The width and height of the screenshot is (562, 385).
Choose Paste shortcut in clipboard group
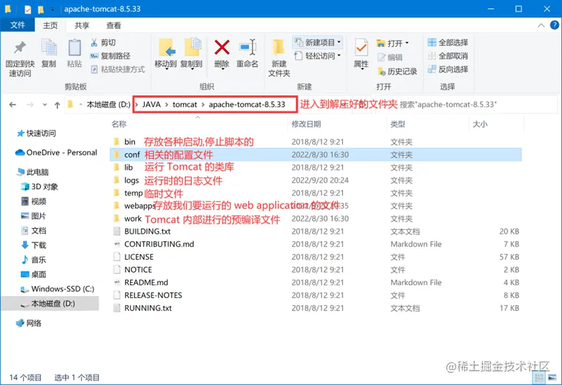(x=118, y=69)
